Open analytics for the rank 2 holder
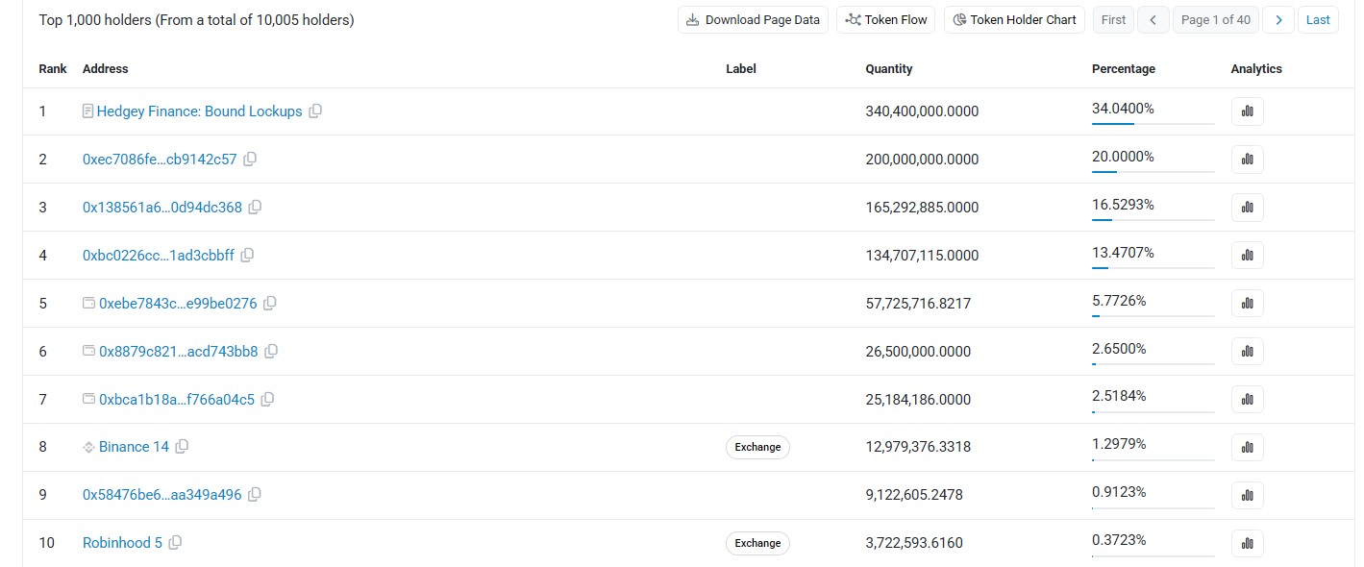This screenshot has width=1364, height=567. (1248, 160)
